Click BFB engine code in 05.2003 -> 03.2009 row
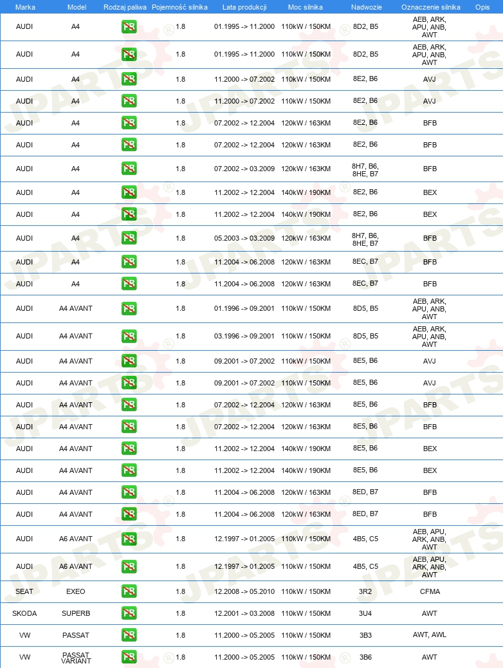 click(x=430, y=238)
